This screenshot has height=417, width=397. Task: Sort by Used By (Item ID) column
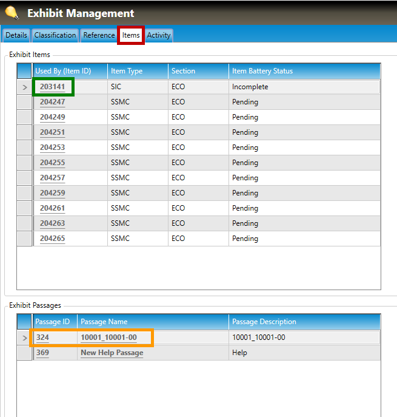pos(63,71)
